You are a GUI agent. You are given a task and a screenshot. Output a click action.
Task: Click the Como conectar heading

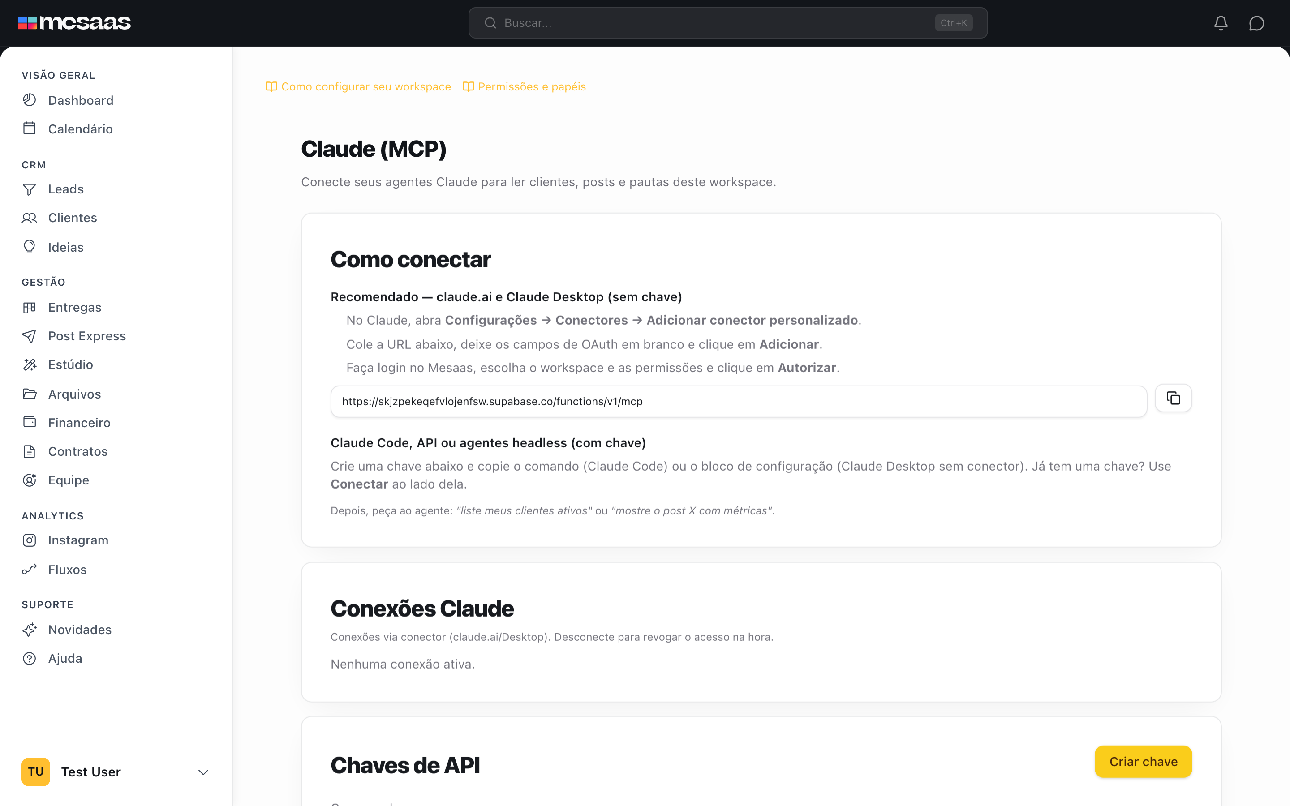[410, 260]
